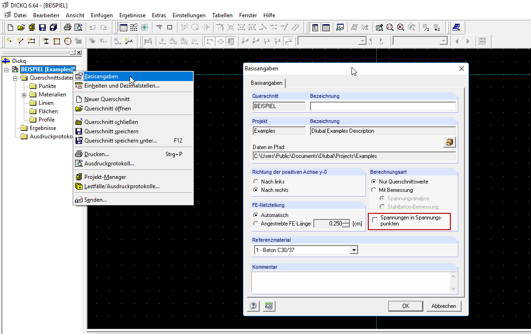Image resolution: width=531 pixels, height=334 pixels.
Task: Click the multiply grid by 2 icon
Action: pyautogui.click(x=437, y=27)
